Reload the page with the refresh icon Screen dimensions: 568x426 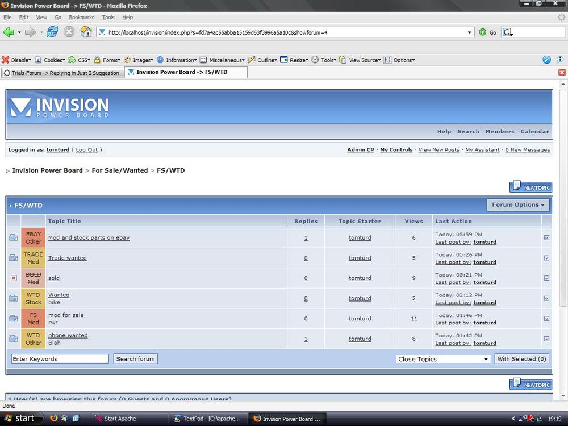[x=52, y=32]
